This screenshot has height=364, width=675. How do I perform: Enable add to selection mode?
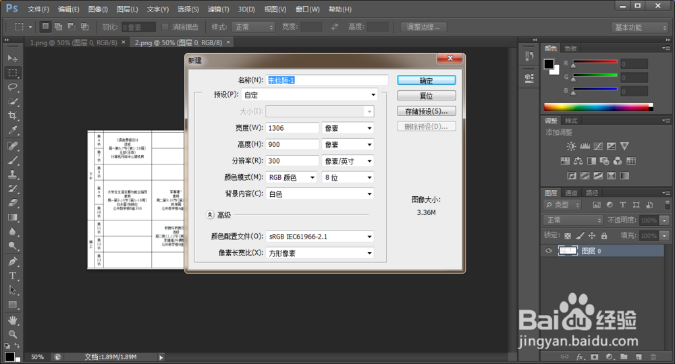(58, 27)
